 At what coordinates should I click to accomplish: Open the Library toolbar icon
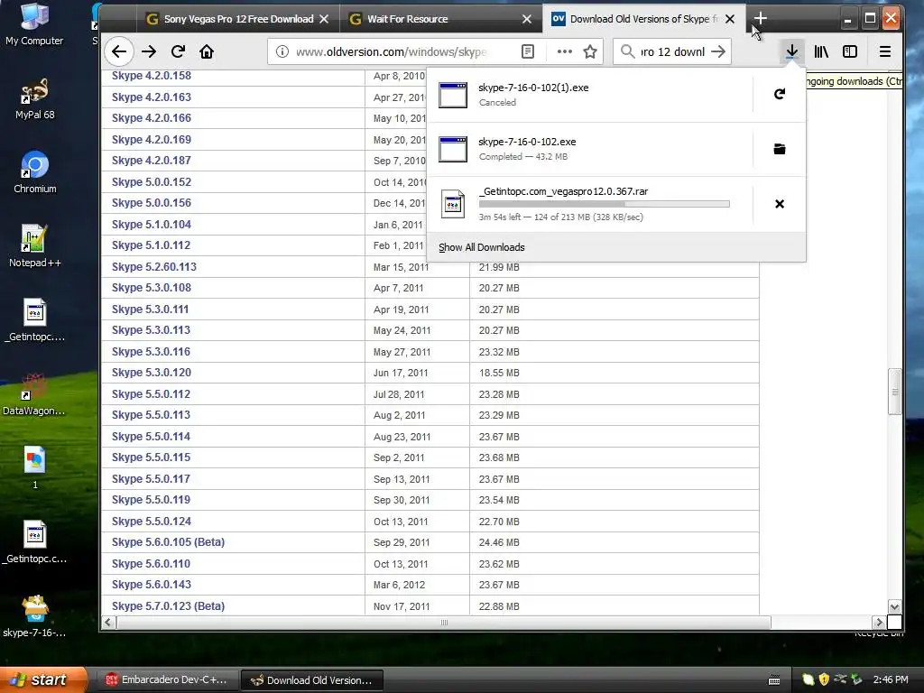click(x=821, y=51)
